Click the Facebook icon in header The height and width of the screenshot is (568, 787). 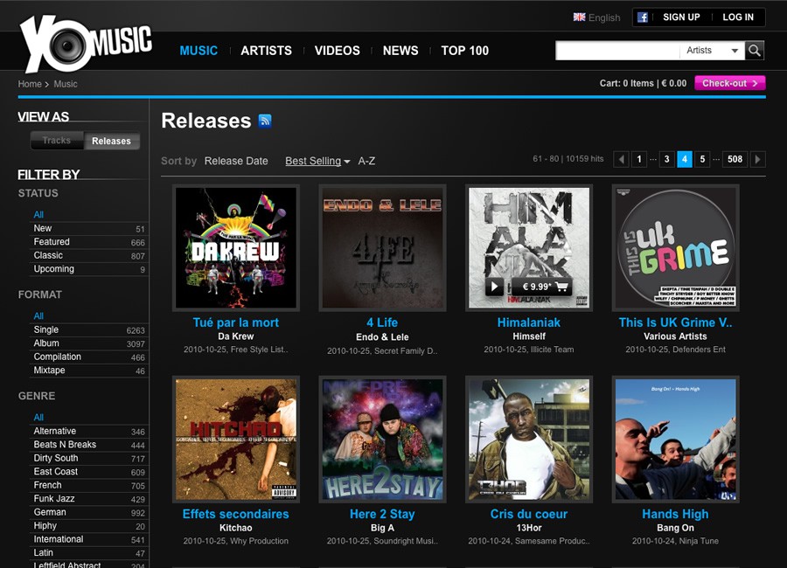point(642,17)
